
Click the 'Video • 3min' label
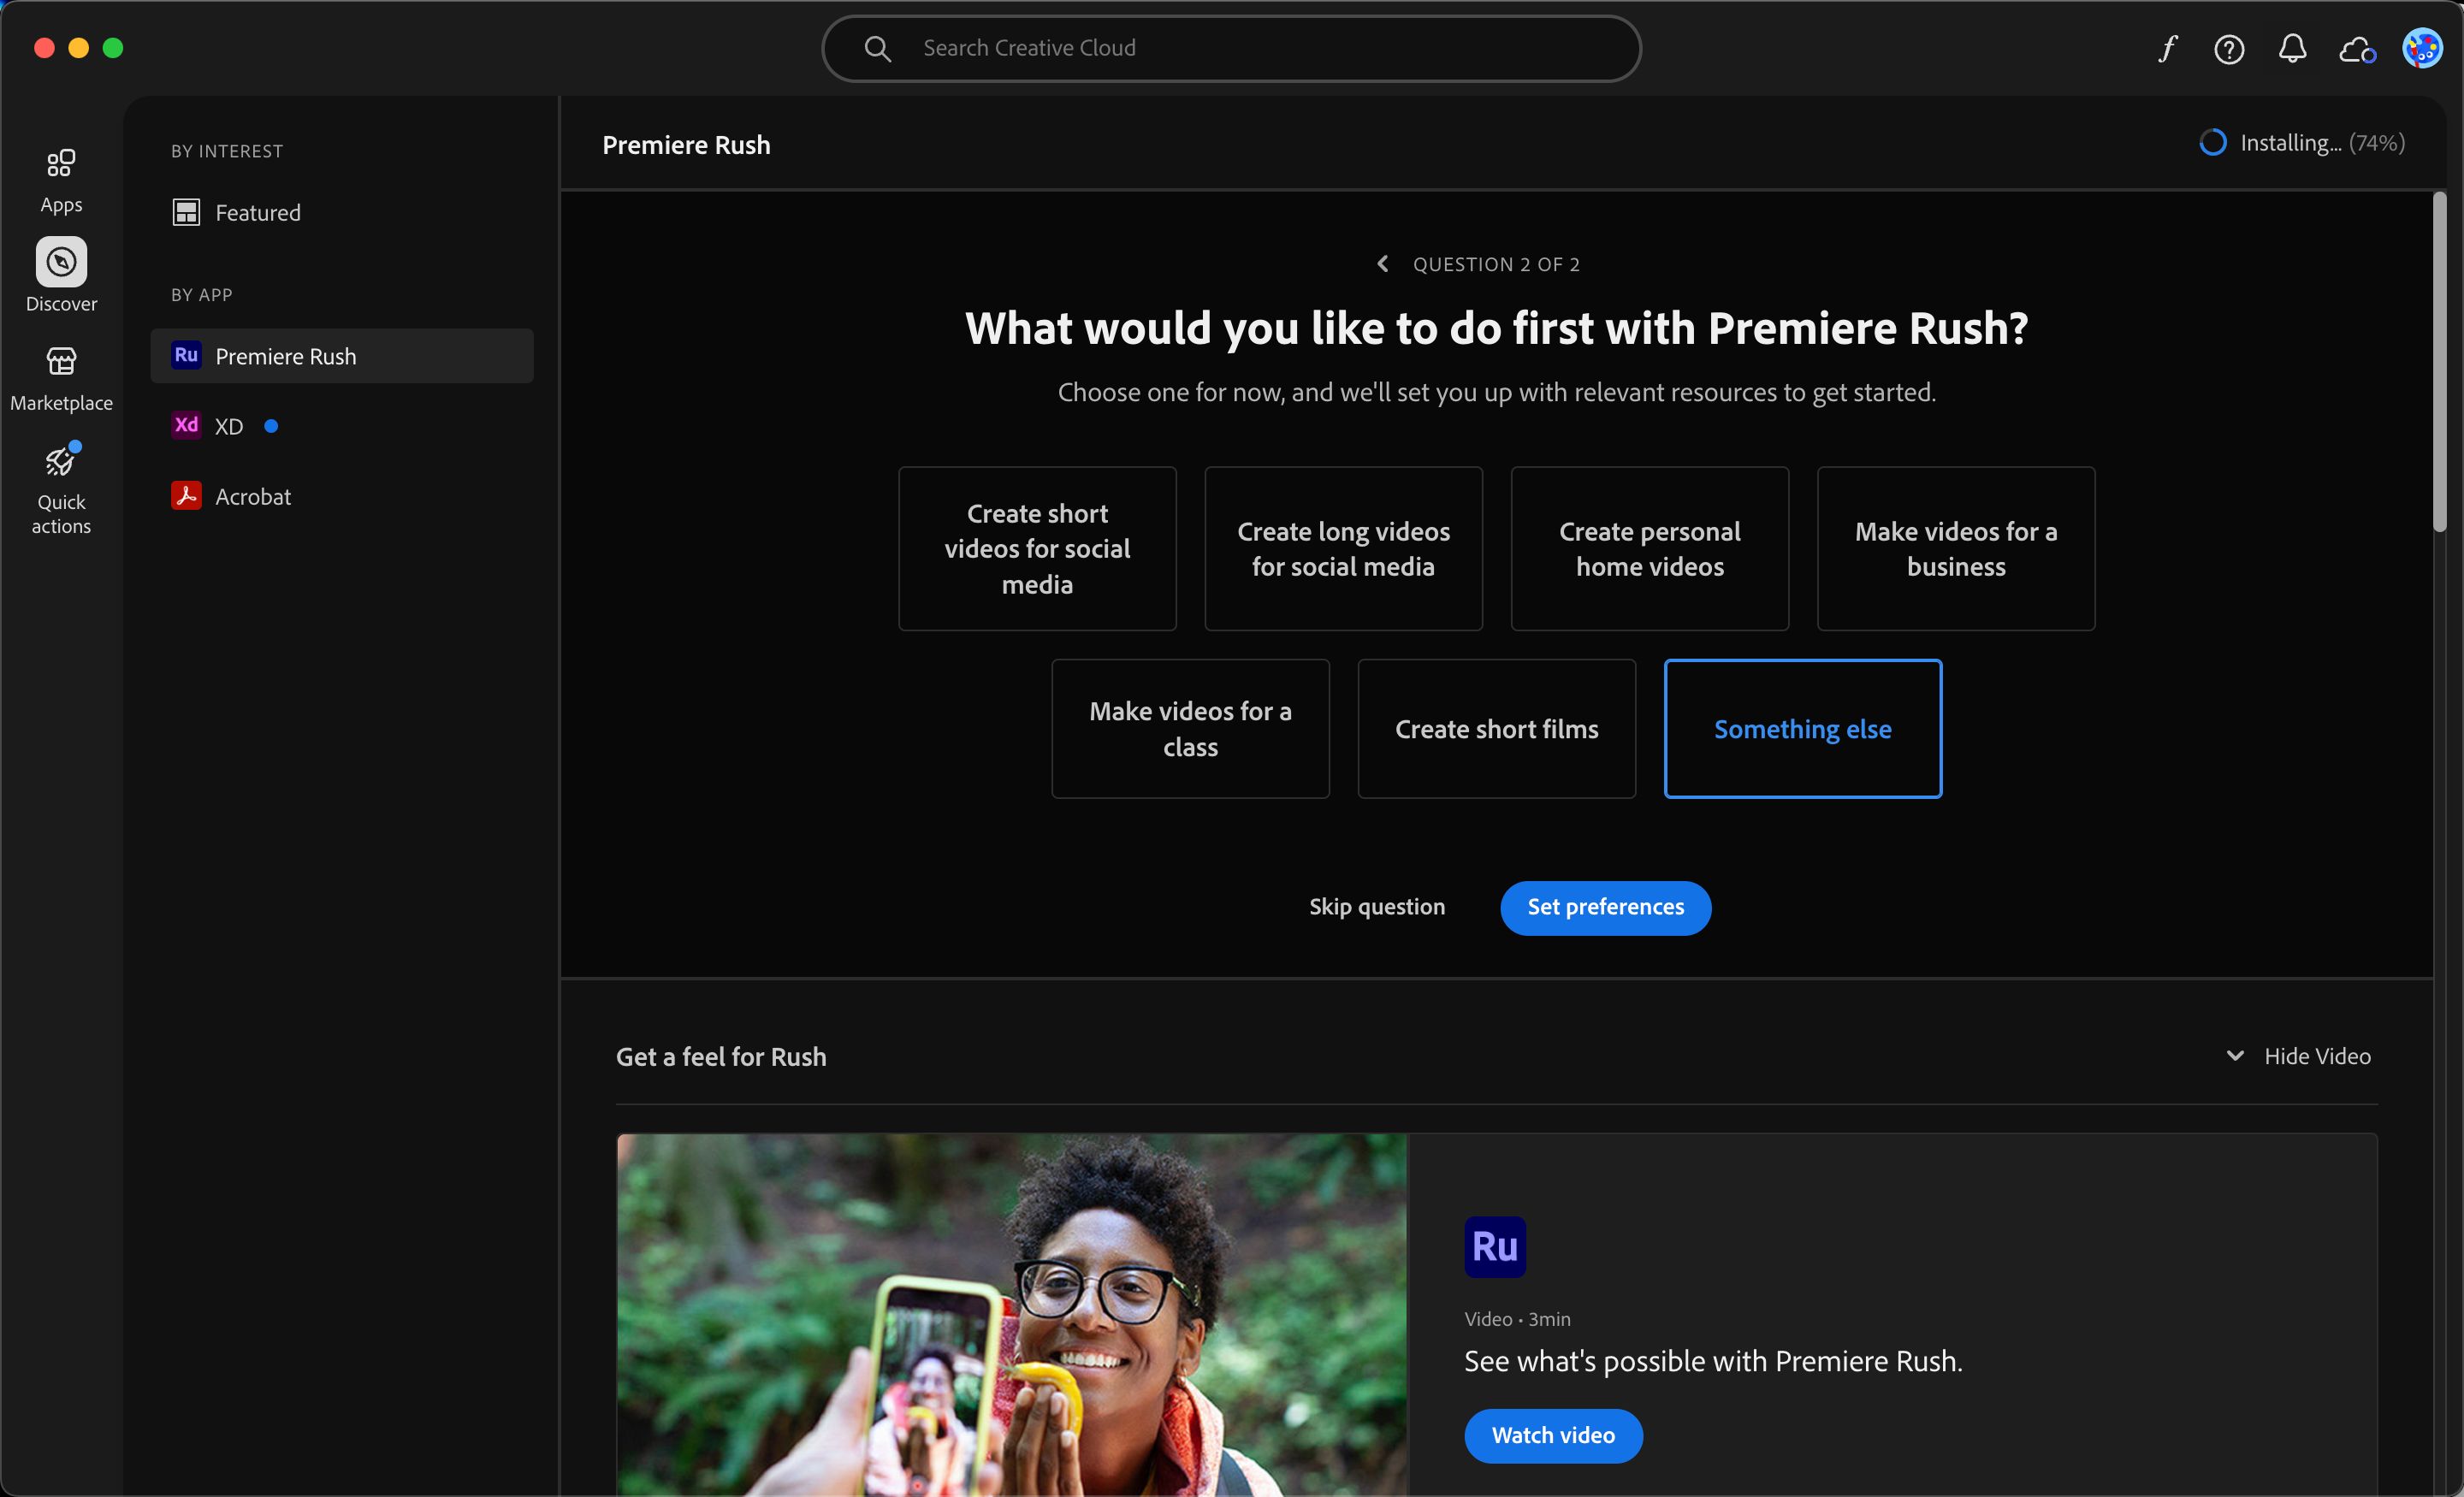point(1517,1319)
